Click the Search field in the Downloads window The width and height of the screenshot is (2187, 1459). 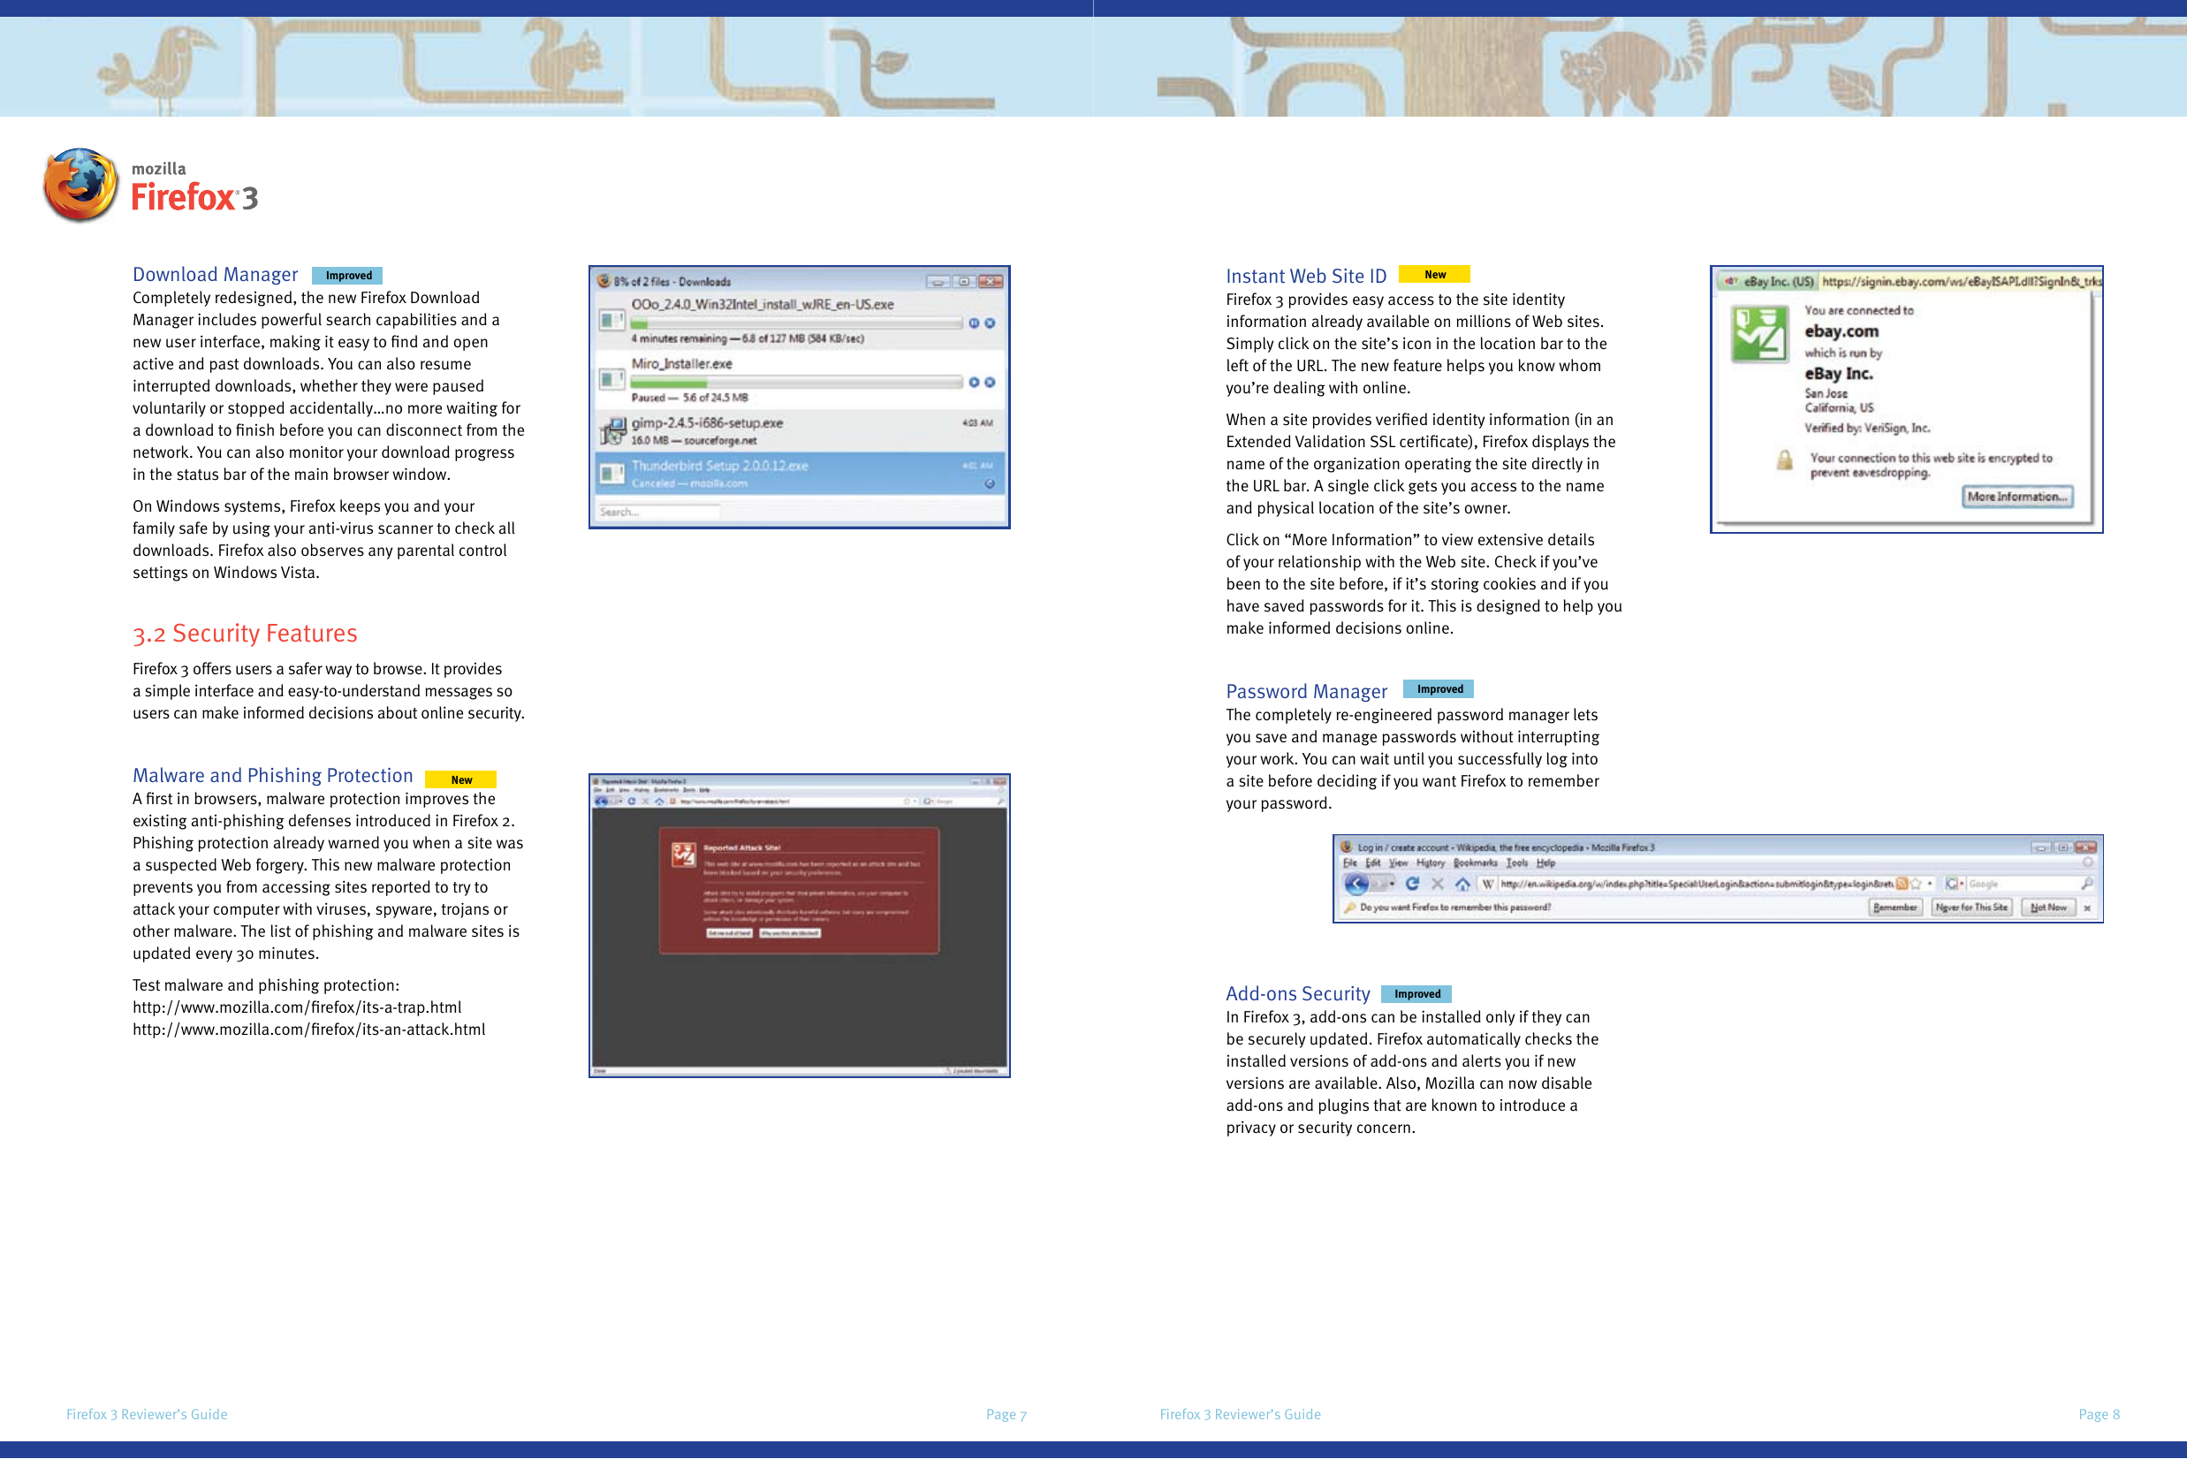[x=660, y=511]
